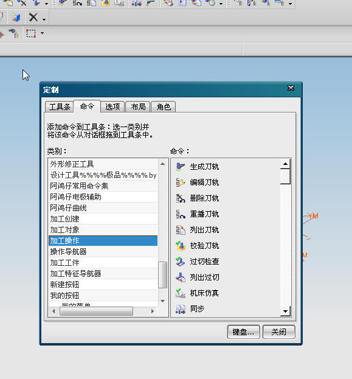Click the 生成刀轨 command icon
The image size is (352, 379).
181,167
